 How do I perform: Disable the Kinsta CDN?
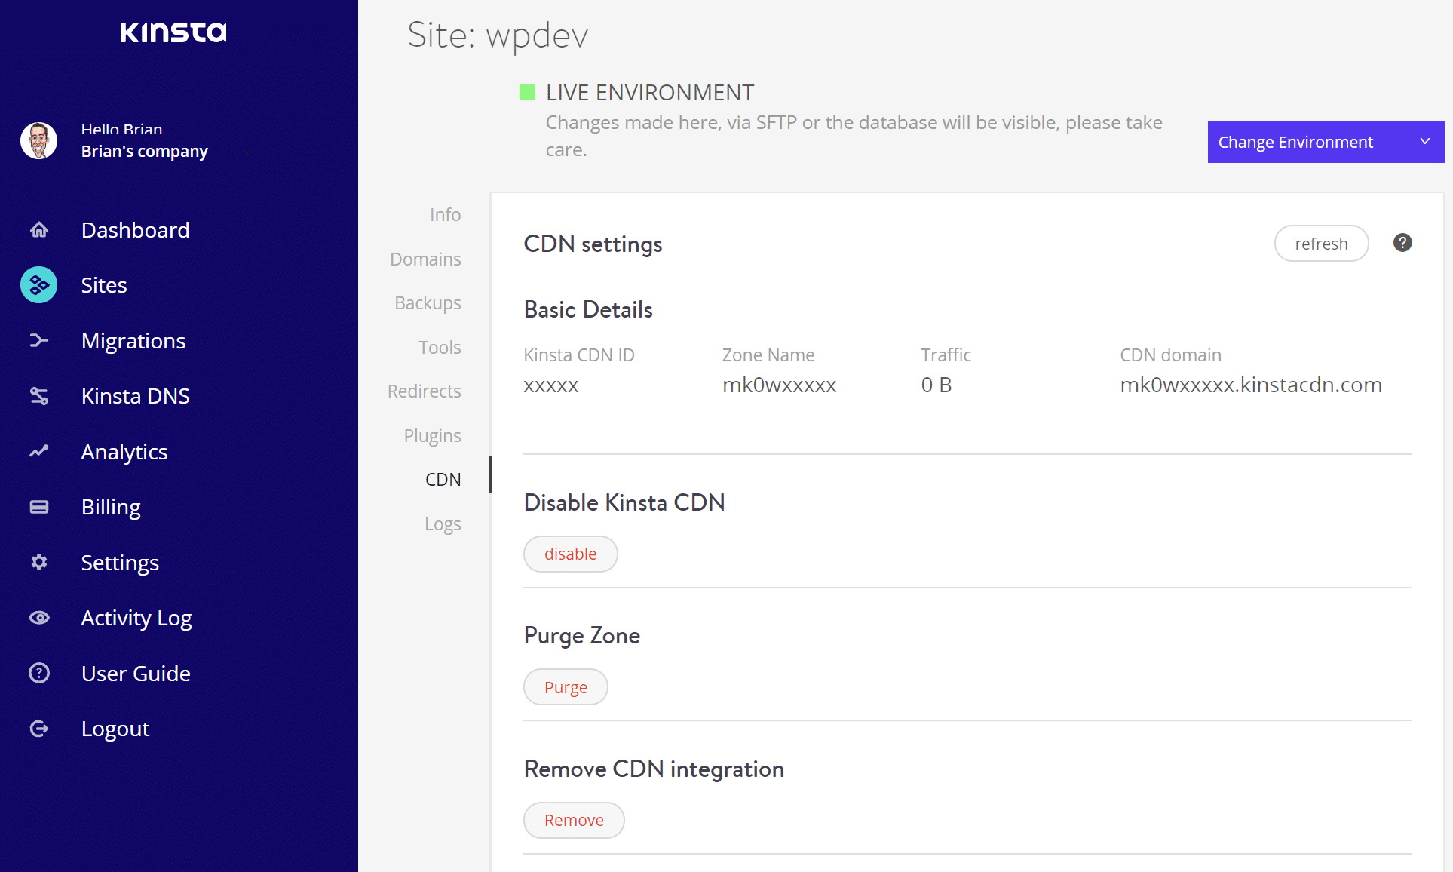click(571, 554)
